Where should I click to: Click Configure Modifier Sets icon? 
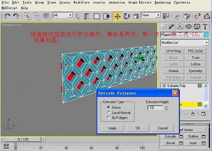pos(203,114)
